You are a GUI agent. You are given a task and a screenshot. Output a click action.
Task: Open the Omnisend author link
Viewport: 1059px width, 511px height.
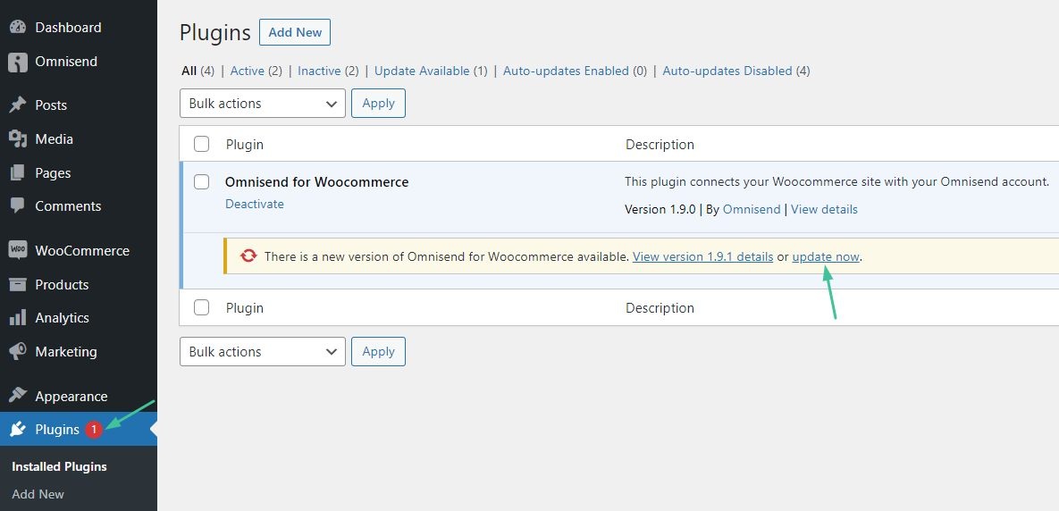click(x=752, y=209)
